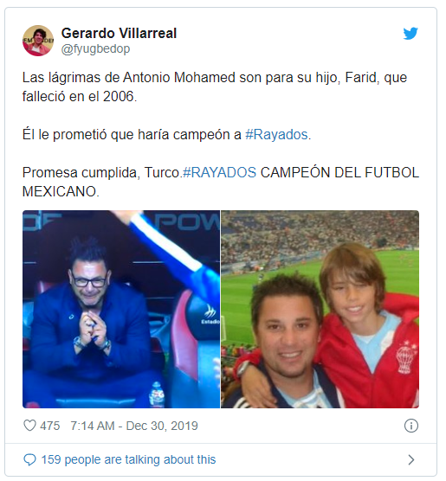
Task: Click the Twitter bird logo icon
Action: pos(410,34)
